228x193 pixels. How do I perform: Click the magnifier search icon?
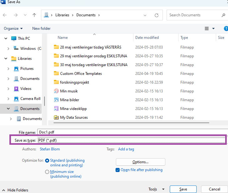[223, 15]
